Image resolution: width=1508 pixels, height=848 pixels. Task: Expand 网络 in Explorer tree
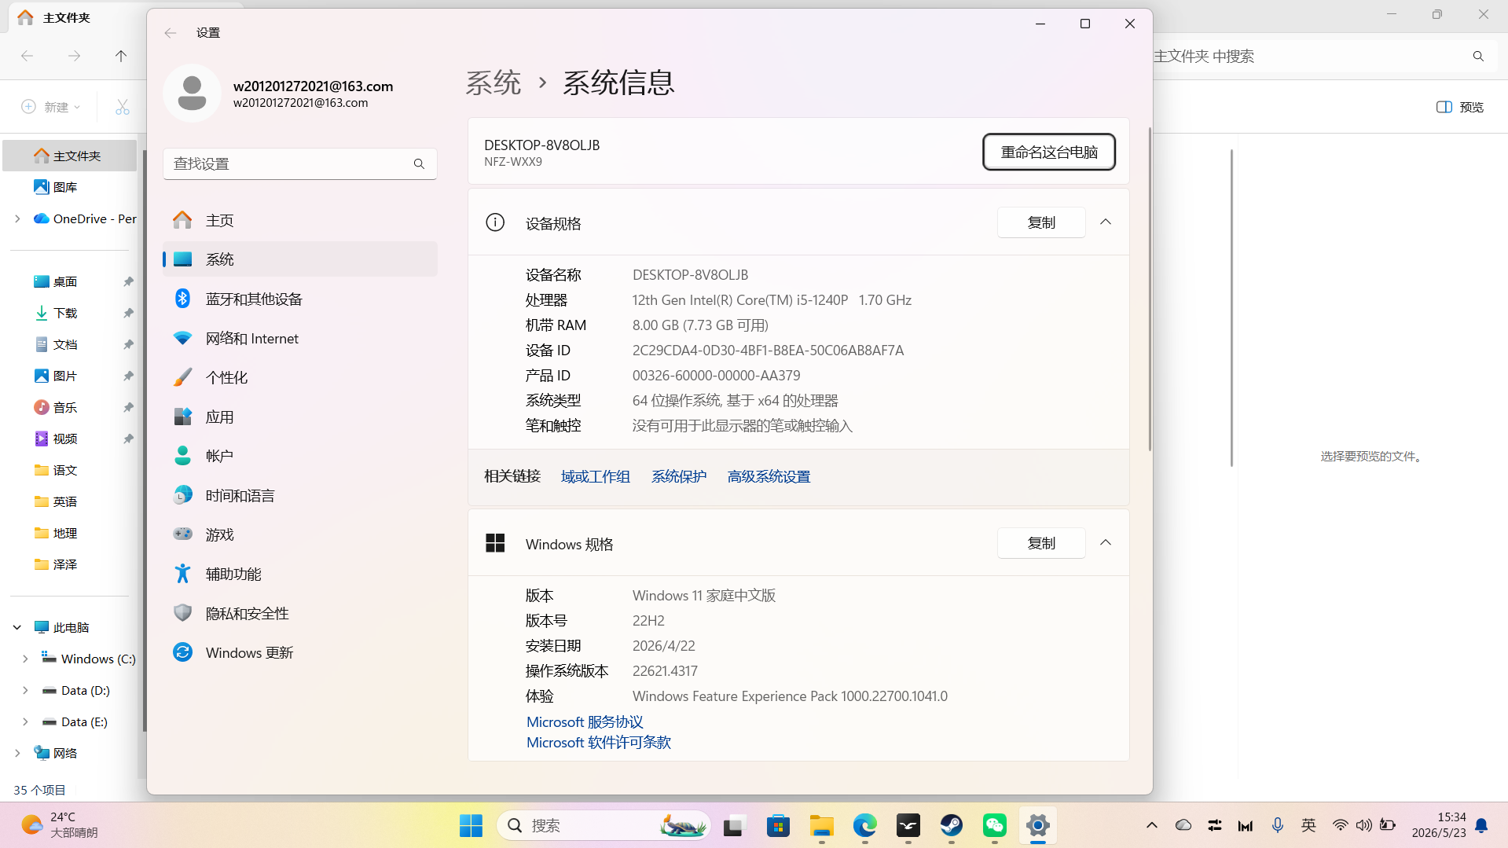[x=17, y=753]
